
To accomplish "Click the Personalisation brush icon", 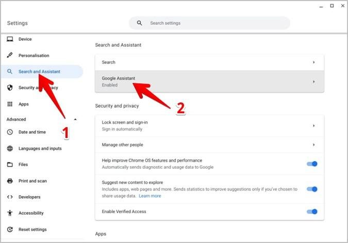I will (10, 56).
